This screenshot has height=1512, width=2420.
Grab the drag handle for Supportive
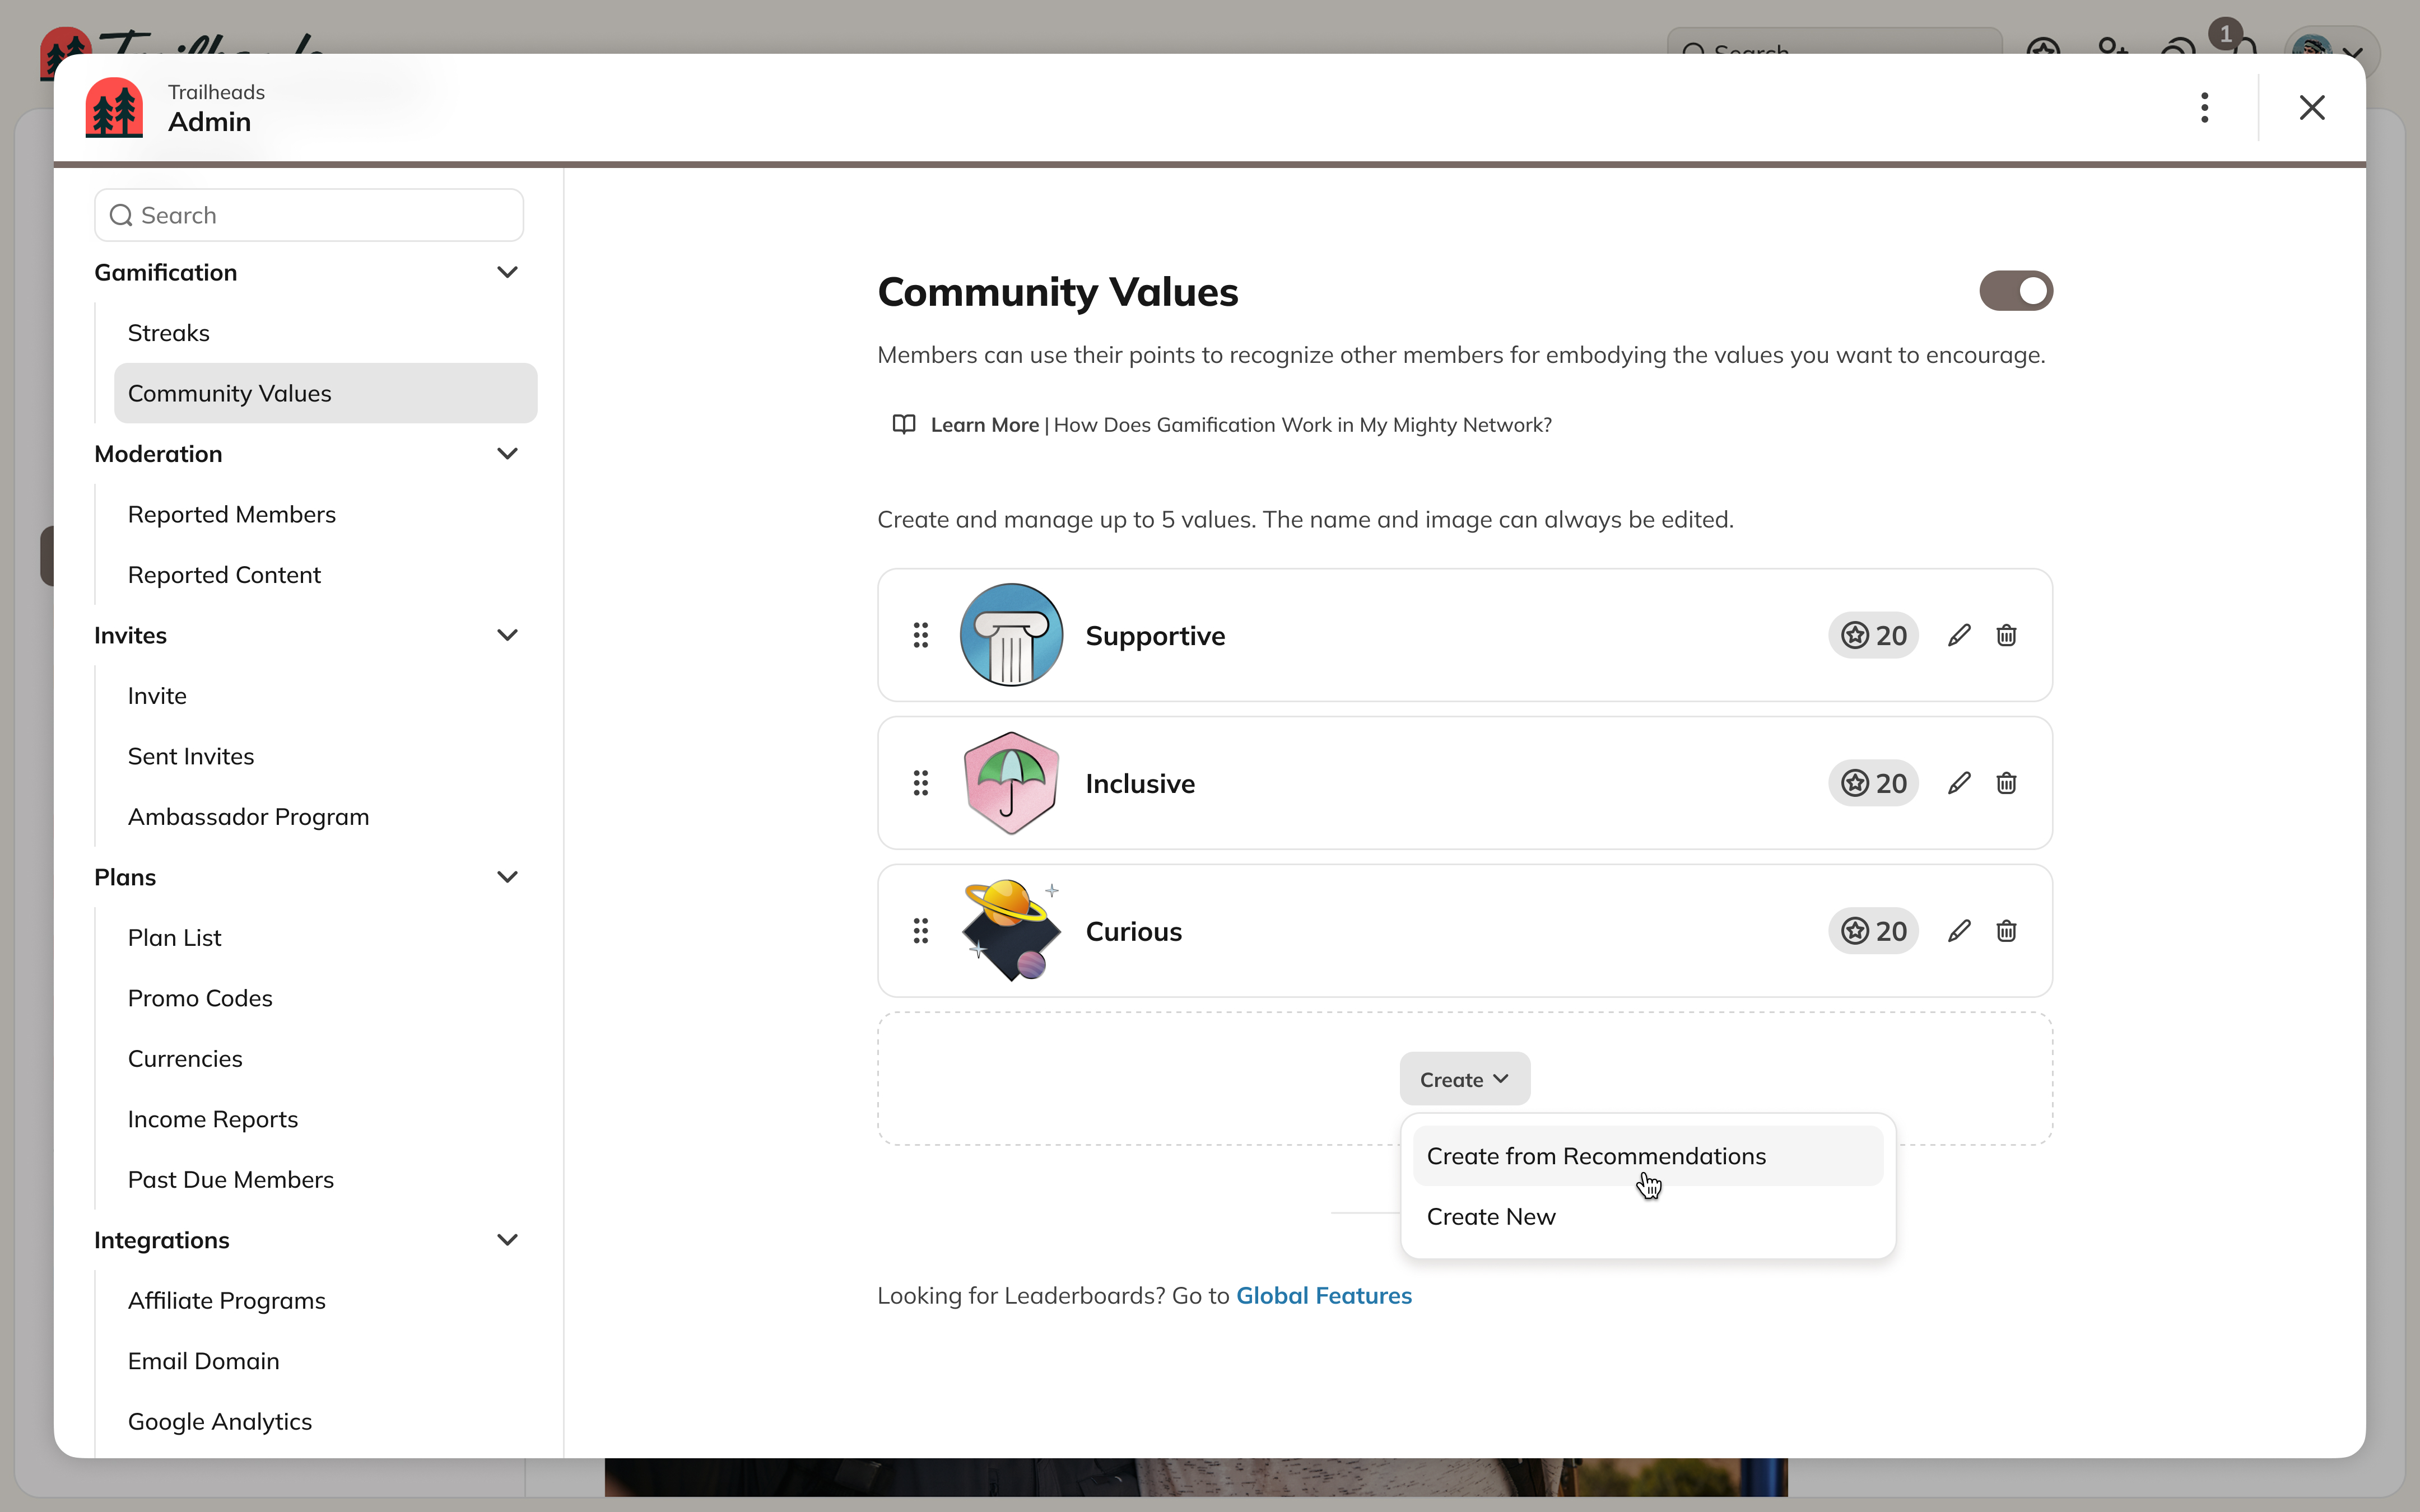[x=921, y=635]
